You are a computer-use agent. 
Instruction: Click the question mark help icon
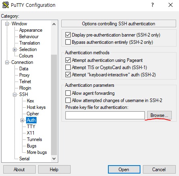click(153, 5)
